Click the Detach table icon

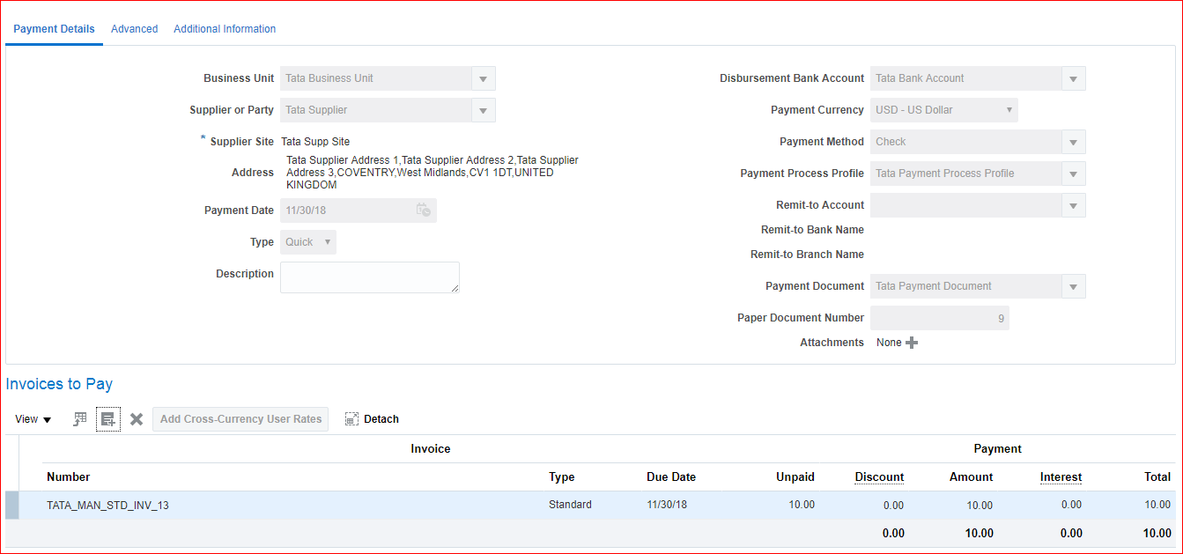352,419
